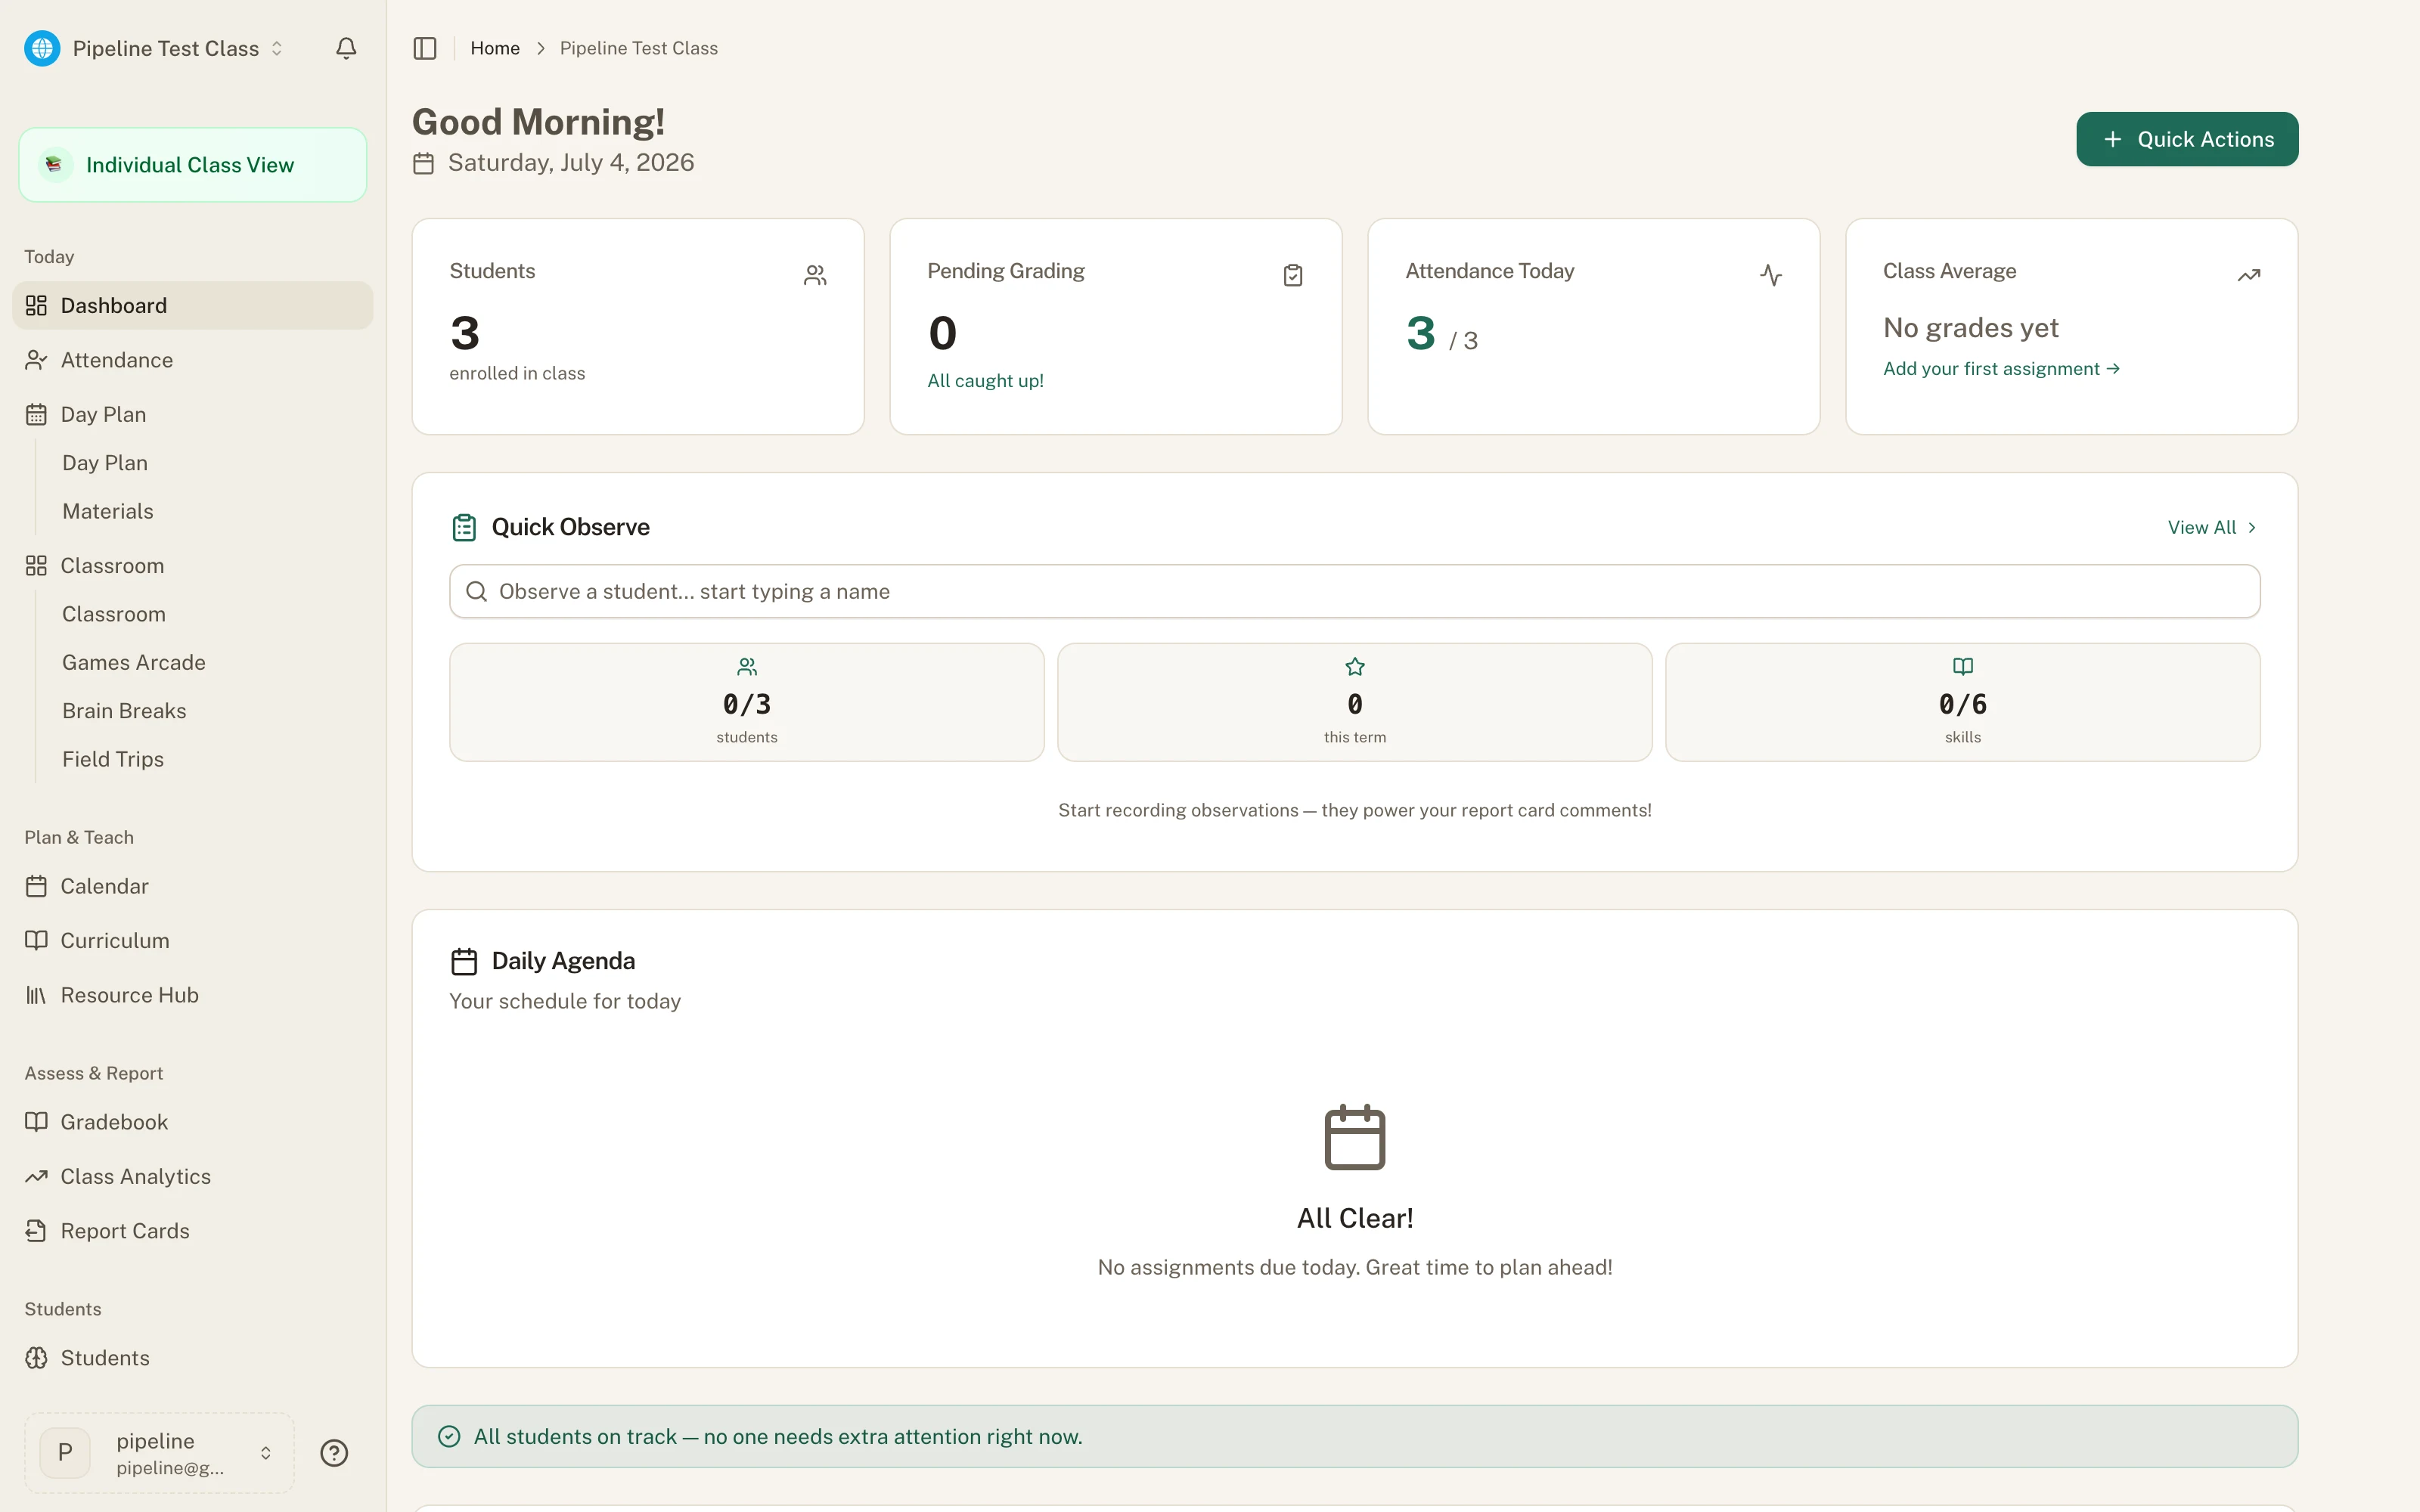Screen dimensions: 2420x1512
Task: Click the Students card people icon
Action: (815, 275)
